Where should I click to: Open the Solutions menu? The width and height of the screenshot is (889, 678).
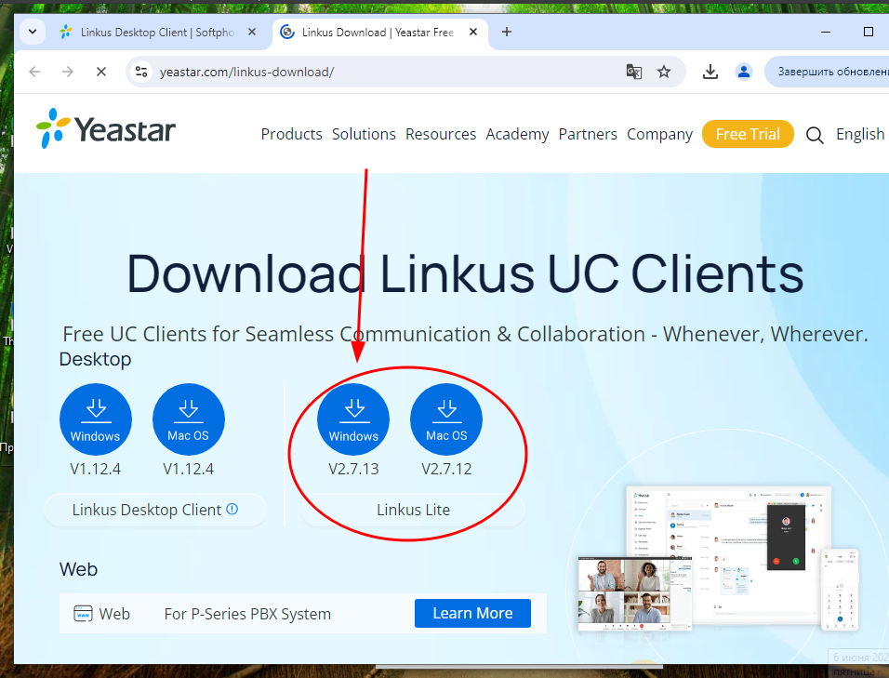coord(364,134)
